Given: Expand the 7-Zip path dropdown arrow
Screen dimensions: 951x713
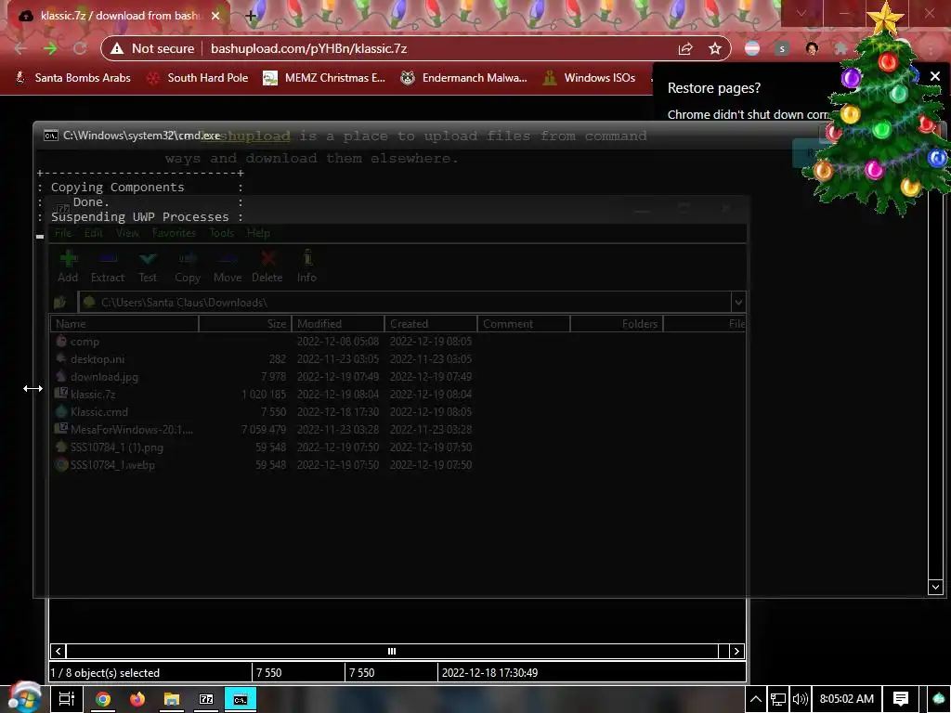Looking at the screenshot, I should (738, 302).
